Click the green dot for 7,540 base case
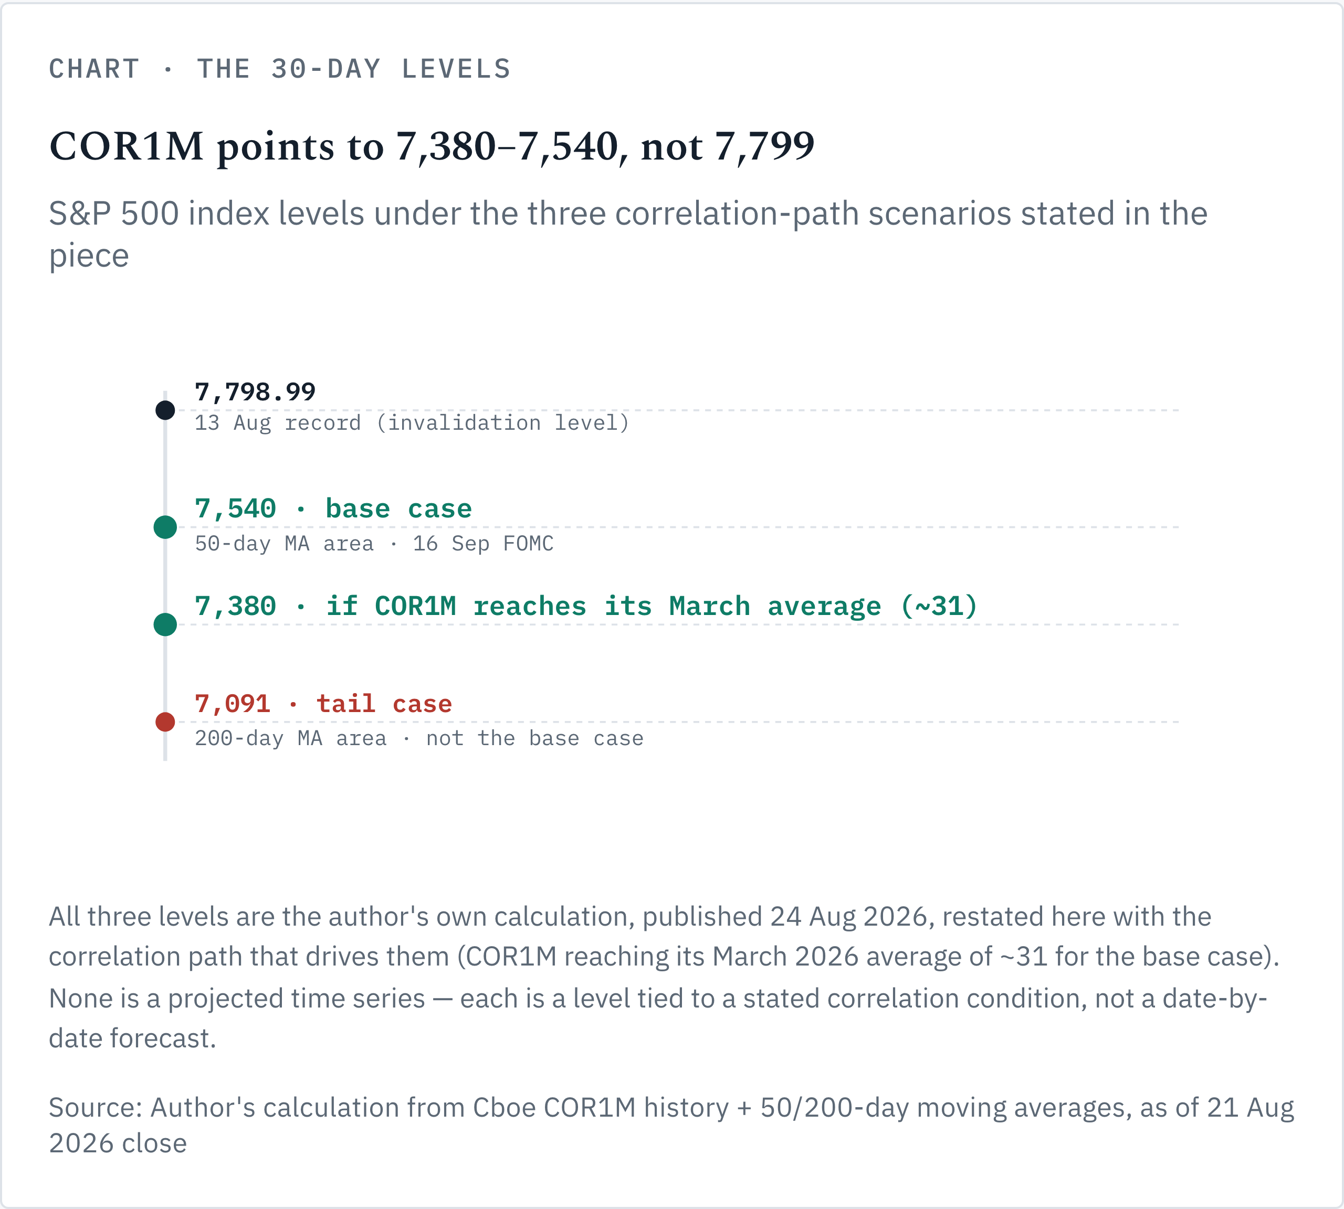This screenshot has width=1344, height=1209. tap(165, 527)
